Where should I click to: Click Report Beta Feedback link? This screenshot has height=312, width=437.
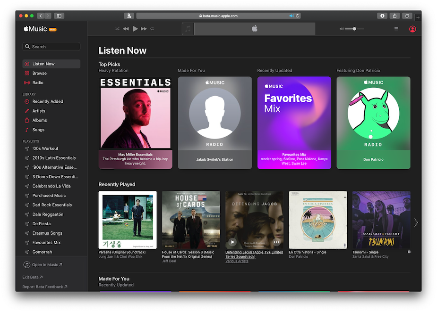(x=45, y=287)
